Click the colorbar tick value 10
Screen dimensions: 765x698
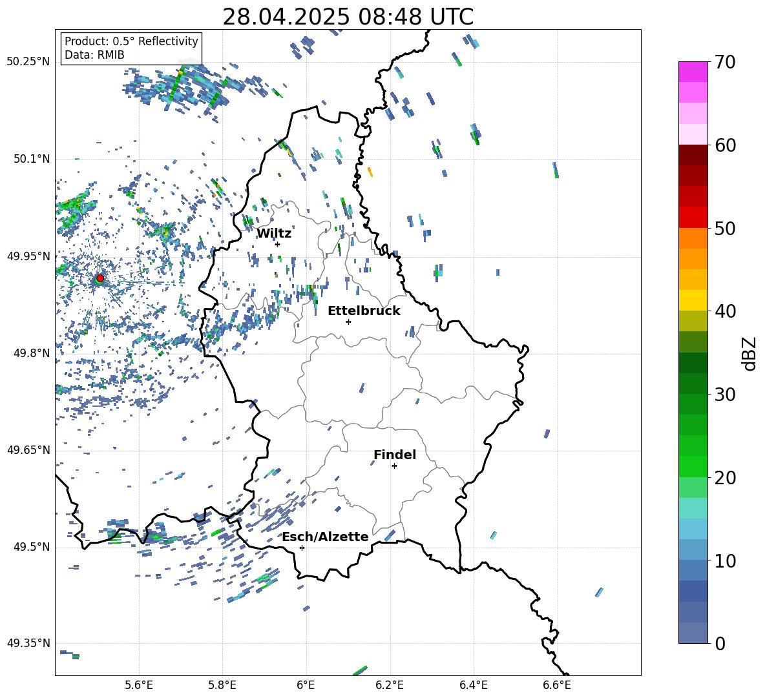tap(725, 560)
